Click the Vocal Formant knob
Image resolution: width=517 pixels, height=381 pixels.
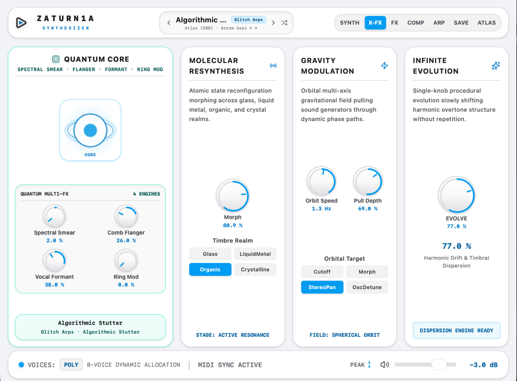(x=54, y=261)
